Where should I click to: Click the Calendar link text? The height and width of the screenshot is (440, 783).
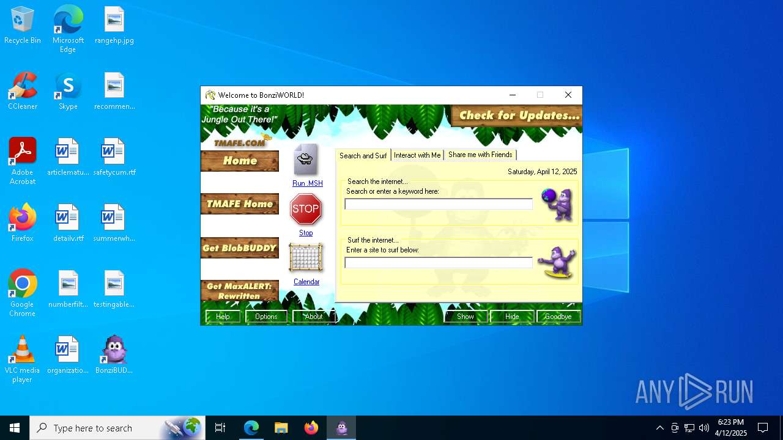(306, 282)
